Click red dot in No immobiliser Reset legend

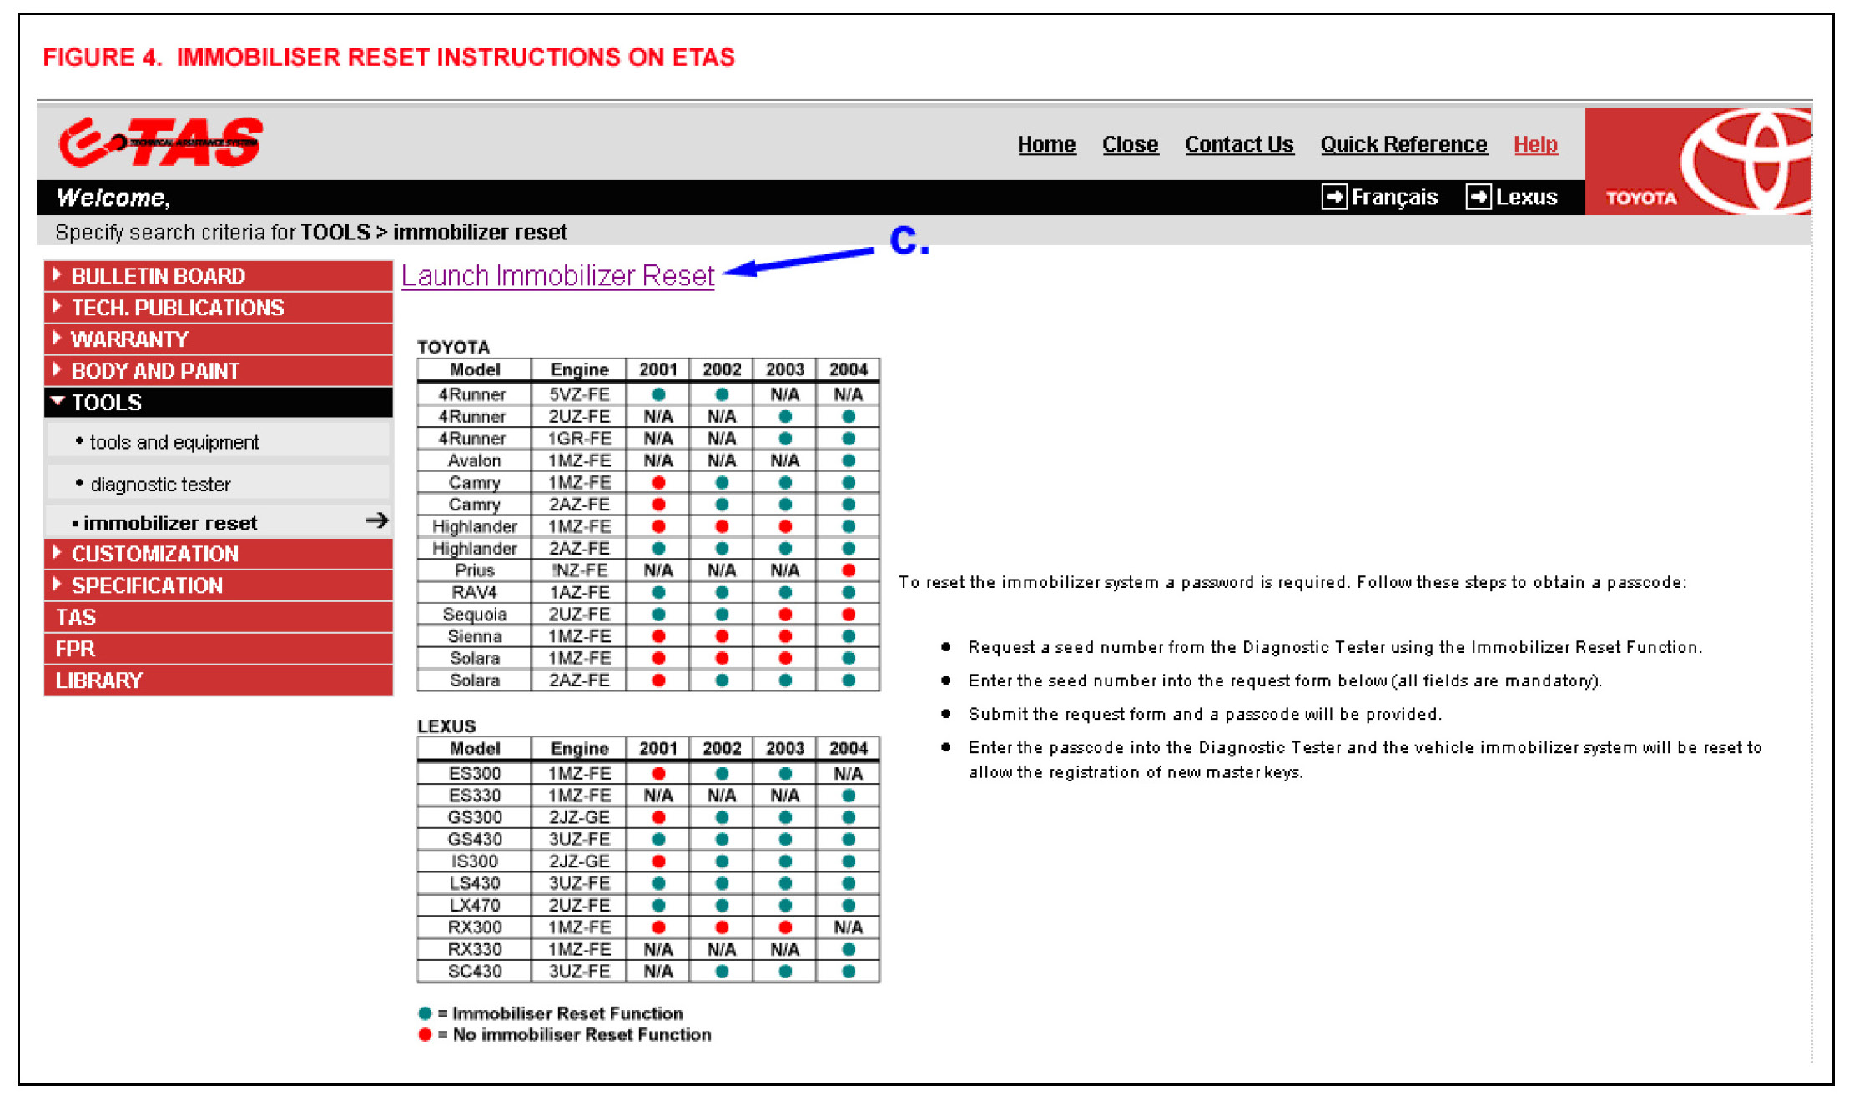[425, 1035]
